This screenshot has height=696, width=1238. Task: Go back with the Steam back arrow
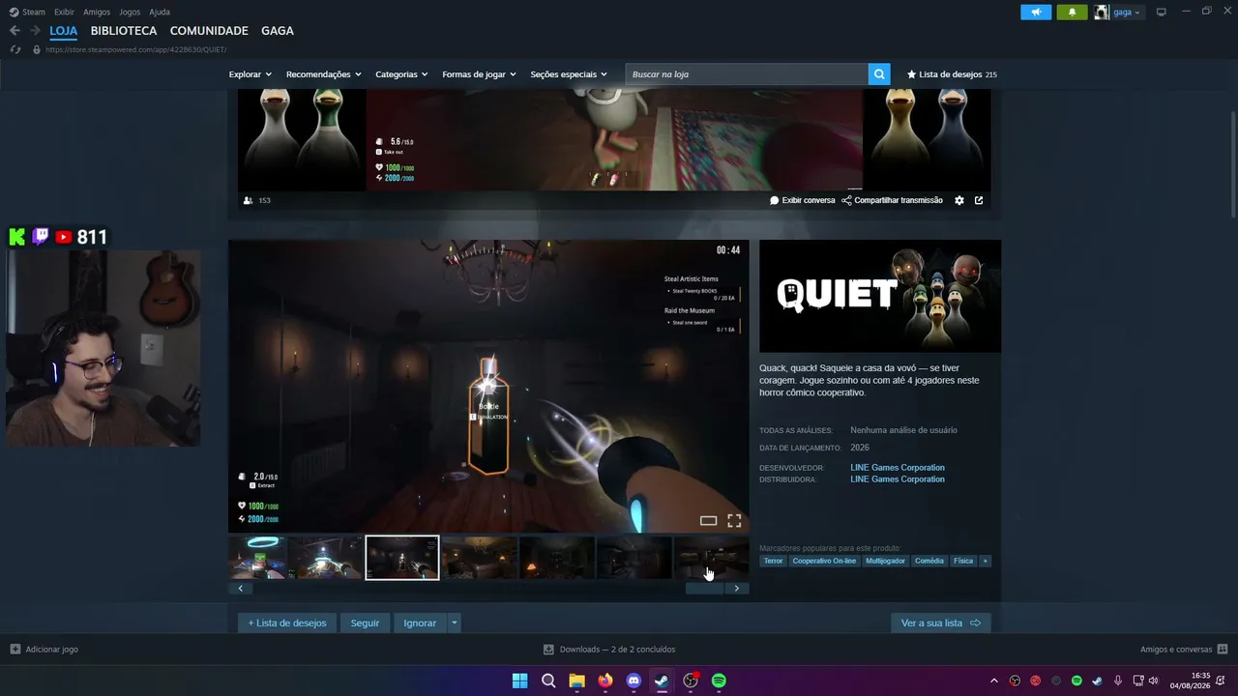coord(15,31)
